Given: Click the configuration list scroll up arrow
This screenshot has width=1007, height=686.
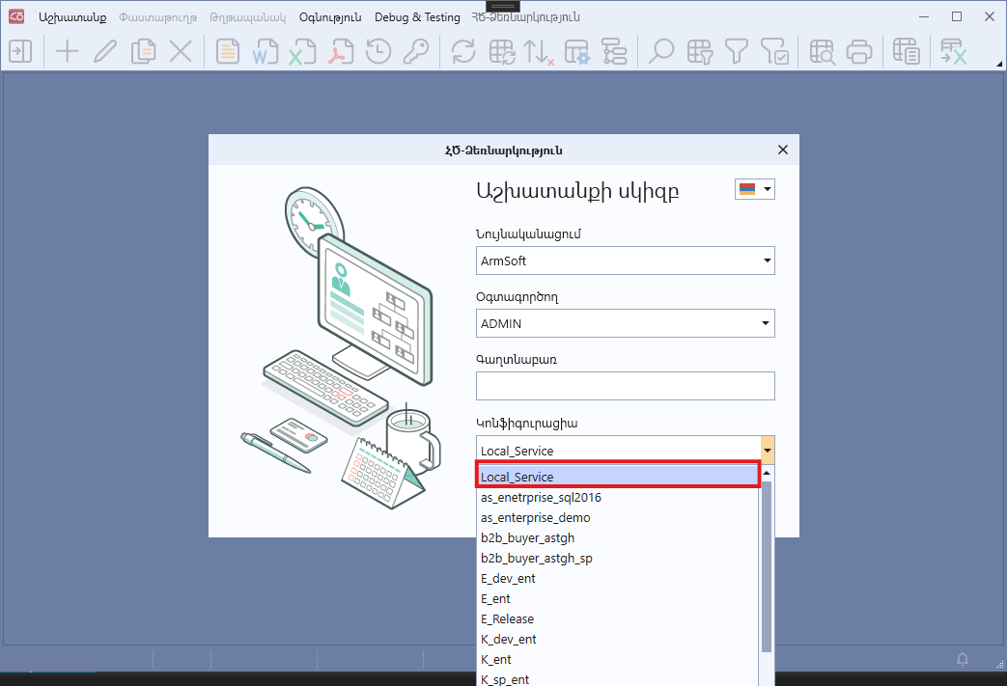Looking at the screenshot, I should tap(767, 473).
